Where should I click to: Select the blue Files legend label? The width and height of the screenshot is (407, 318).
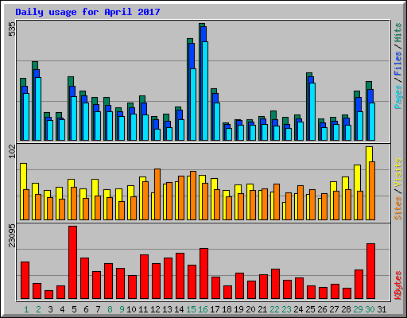397,64
